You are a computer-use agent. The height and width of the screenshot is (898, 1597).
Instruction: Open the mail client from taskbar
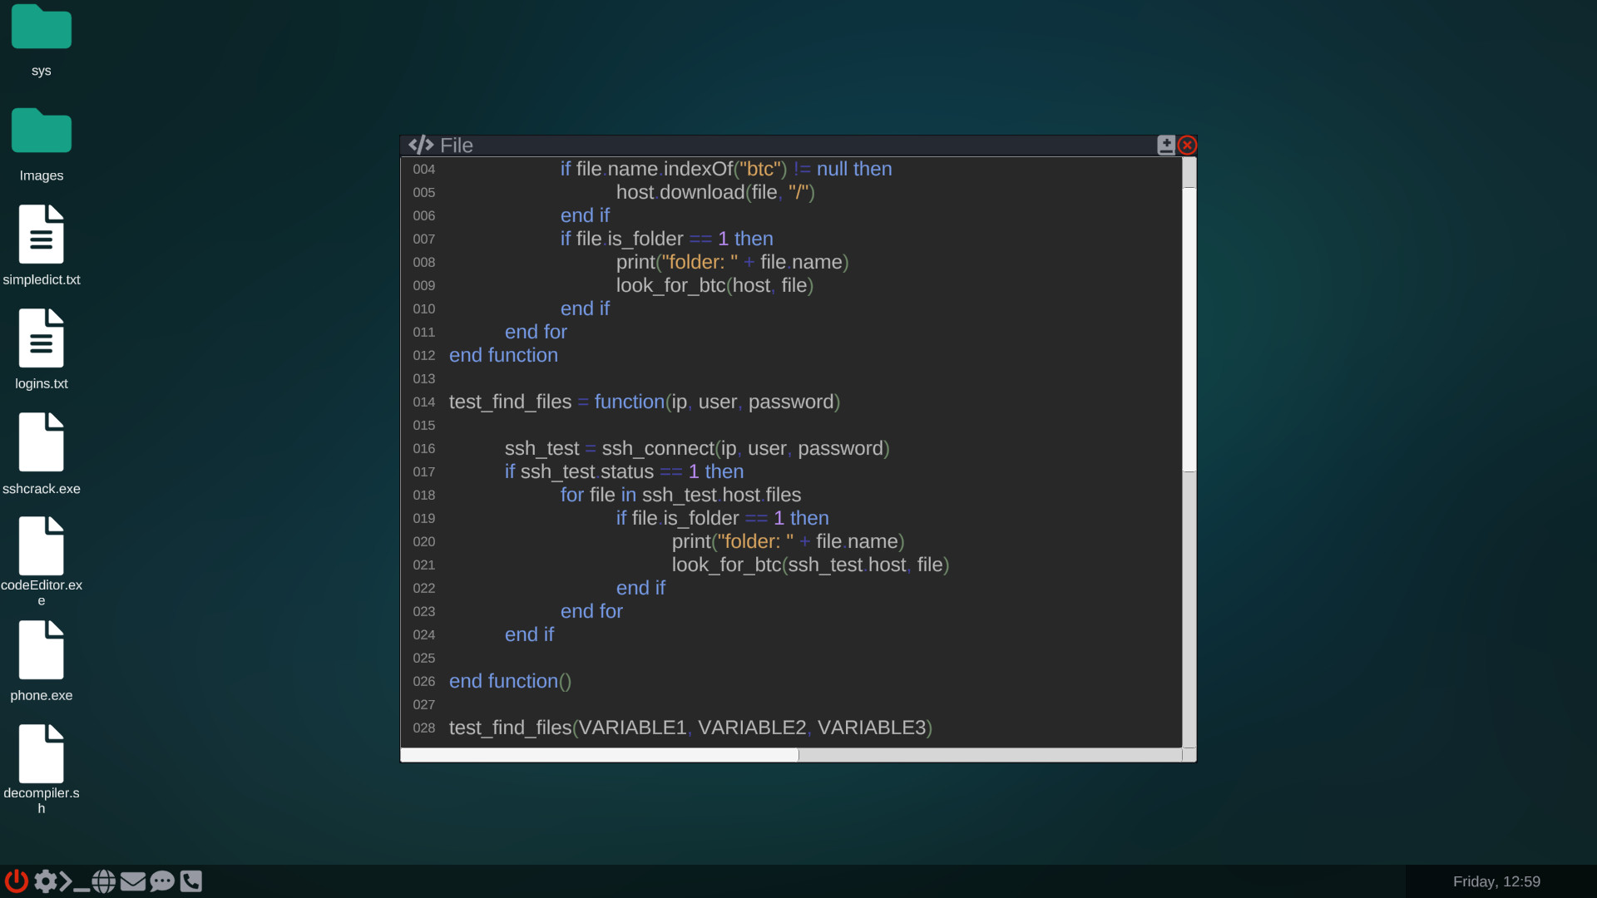133,881
